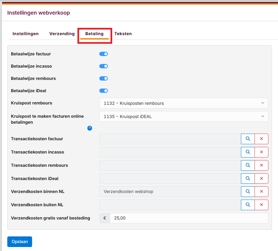Clear the Verzendkosten webshop selection
278x251 pixels.
pyautogui.click(x=261, y=191)
